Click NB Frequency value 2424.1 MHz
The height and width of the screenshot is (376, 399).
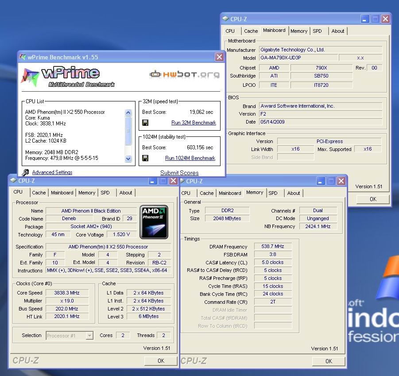click(x=318, y=226)
